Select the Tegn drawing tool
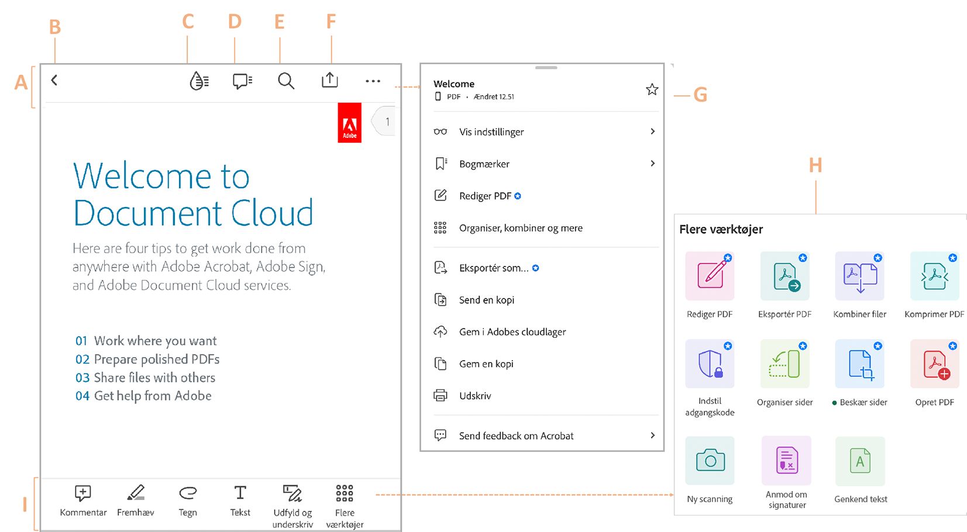This screenshot has height=532, width=967. pos(188,500)
